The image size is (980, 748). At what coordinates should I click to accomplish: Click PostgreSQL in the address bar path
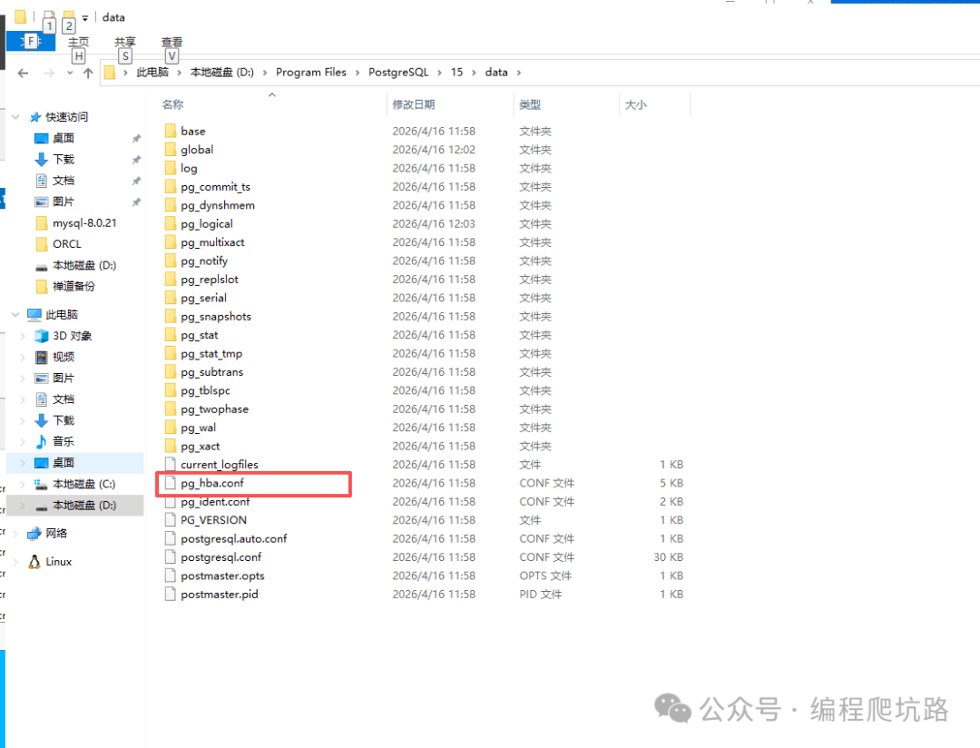404,73
